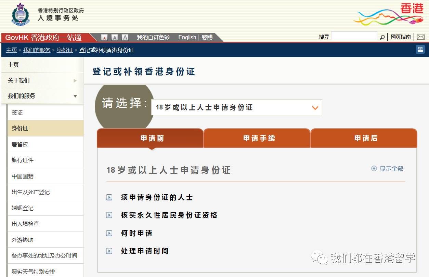Viewport: 429px width, 277px height.
Task: Click the search magnifier icon
Action: pos(382,37)
